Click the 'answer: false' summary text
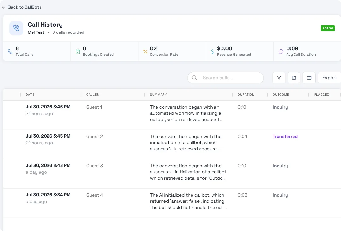Image resolution: width=341 pixels, height=231 pixels. pos(189,201)
